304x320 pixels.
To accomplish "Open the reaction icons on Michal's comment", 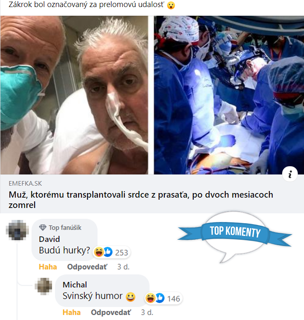I will click(x=155, y=298).
